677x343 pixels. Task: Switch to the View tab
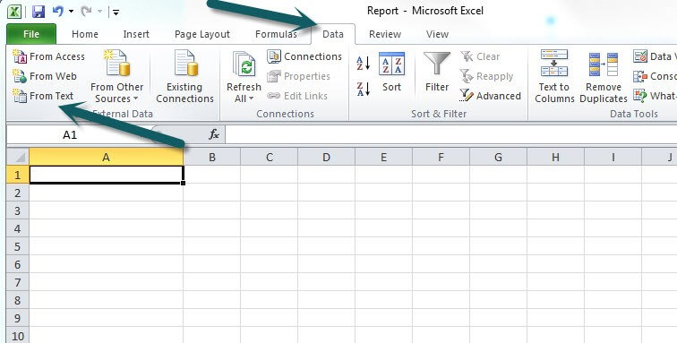(437, 34)
